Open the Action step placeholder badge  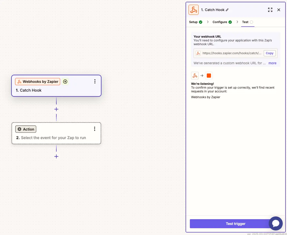click(x=26, y=129)
